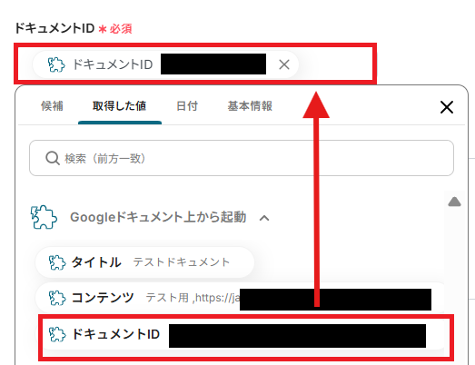Screen dimensions: 475x365
Task: Click the puzzle icon on the ドキュメントID list item
Action: click(57, 334)
